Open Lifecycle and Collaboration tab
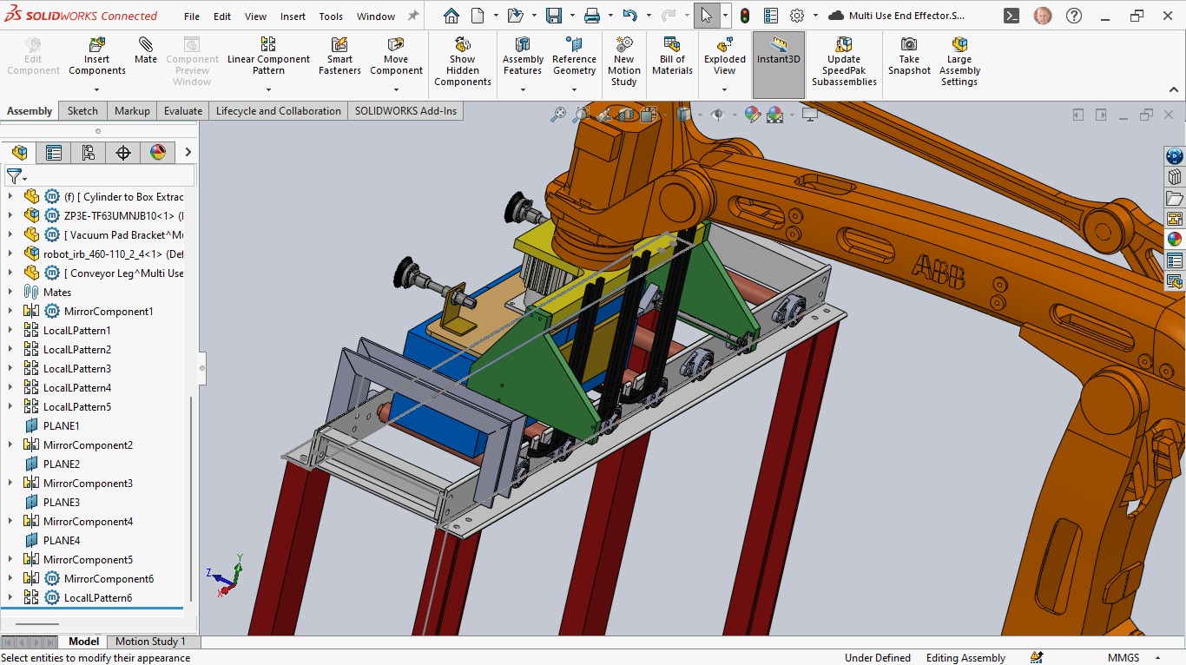Image resolution: width=1186 pixels, height=665 pixels. point(278,111)
